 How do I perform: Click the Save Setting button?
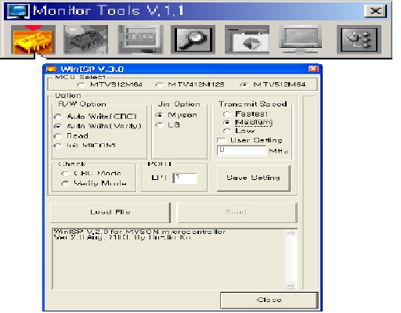(x=254, y=178)
